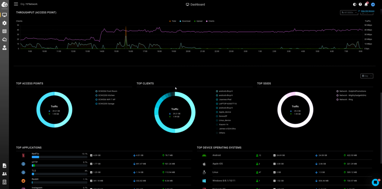Click the Org breadcrumb item
This screenshot has height=189, width=382.
[x=22, y=4]
